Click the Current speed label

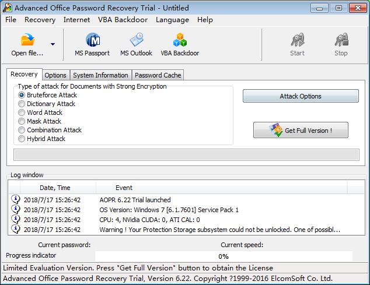(242, 245)
